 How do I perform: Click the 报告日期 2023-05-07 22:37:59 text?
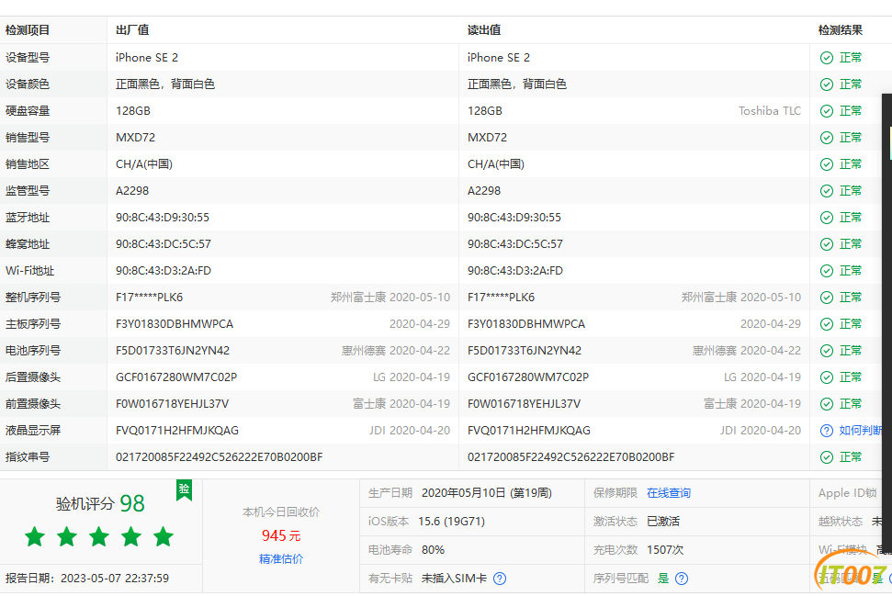(x=87, y=579)
